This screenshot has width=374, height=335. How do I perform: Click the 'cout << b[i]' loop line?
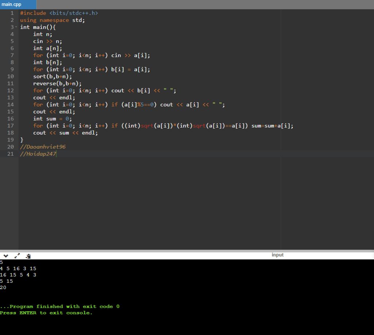pyautogui.click(x=104, y=91)
